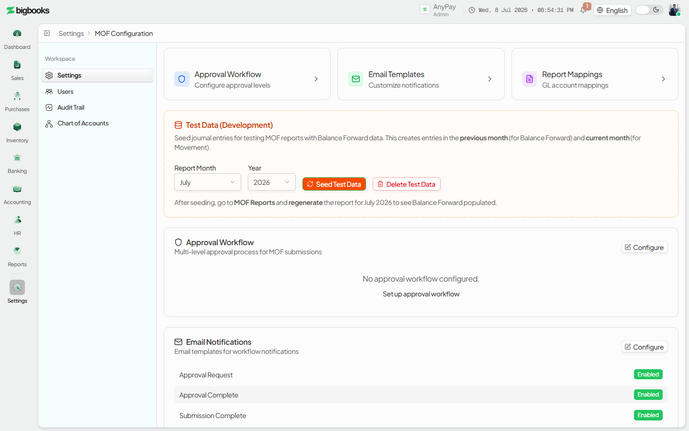Click the database icon beside Test Data heading
The image size is (689, 431).
[178, 125]
